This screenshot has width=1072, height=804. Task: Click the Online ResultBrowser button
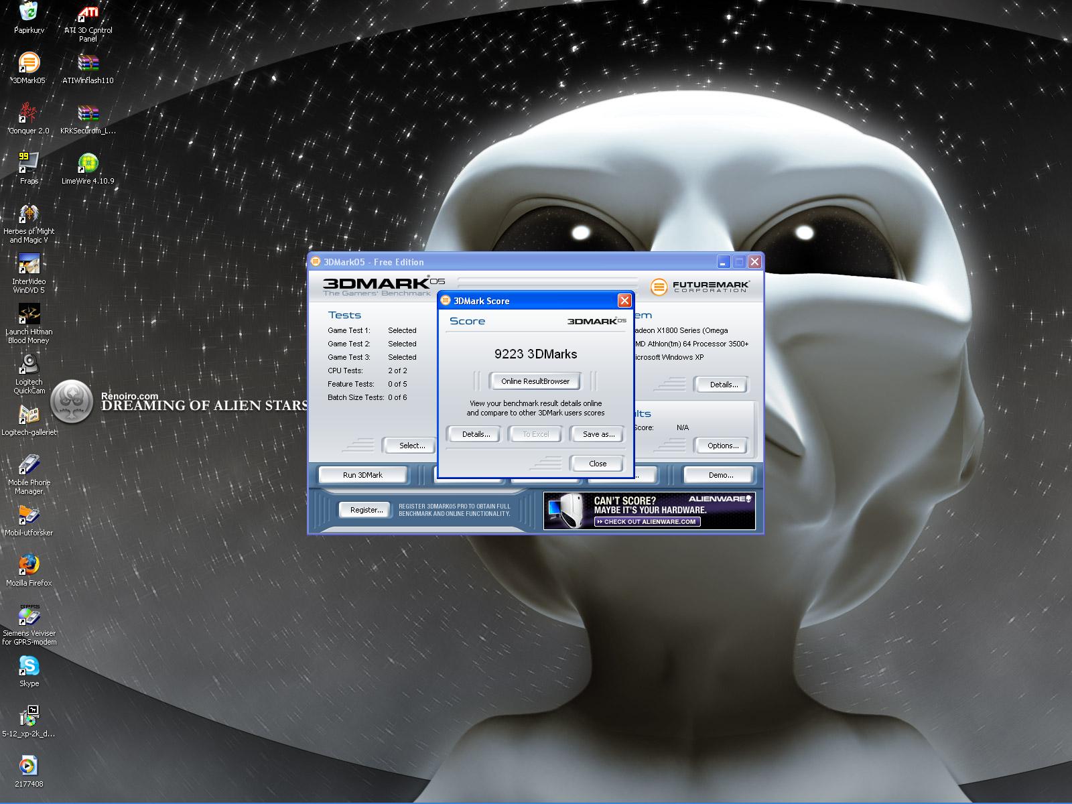(x=535, y=381)
